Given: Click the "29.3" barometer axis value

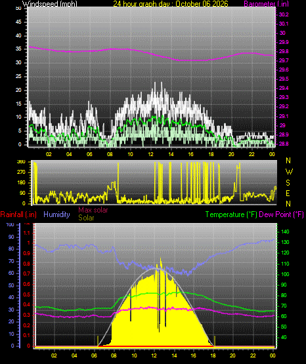Looking at the screenshot, I should tap(284, 97).
